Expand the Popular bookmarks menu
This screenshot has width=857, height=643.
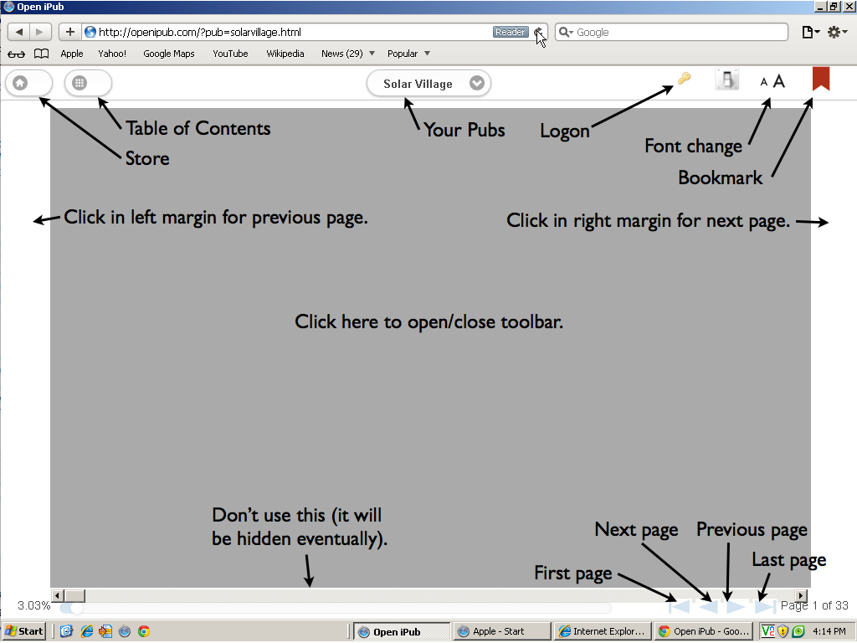click(x=408, y=54)
